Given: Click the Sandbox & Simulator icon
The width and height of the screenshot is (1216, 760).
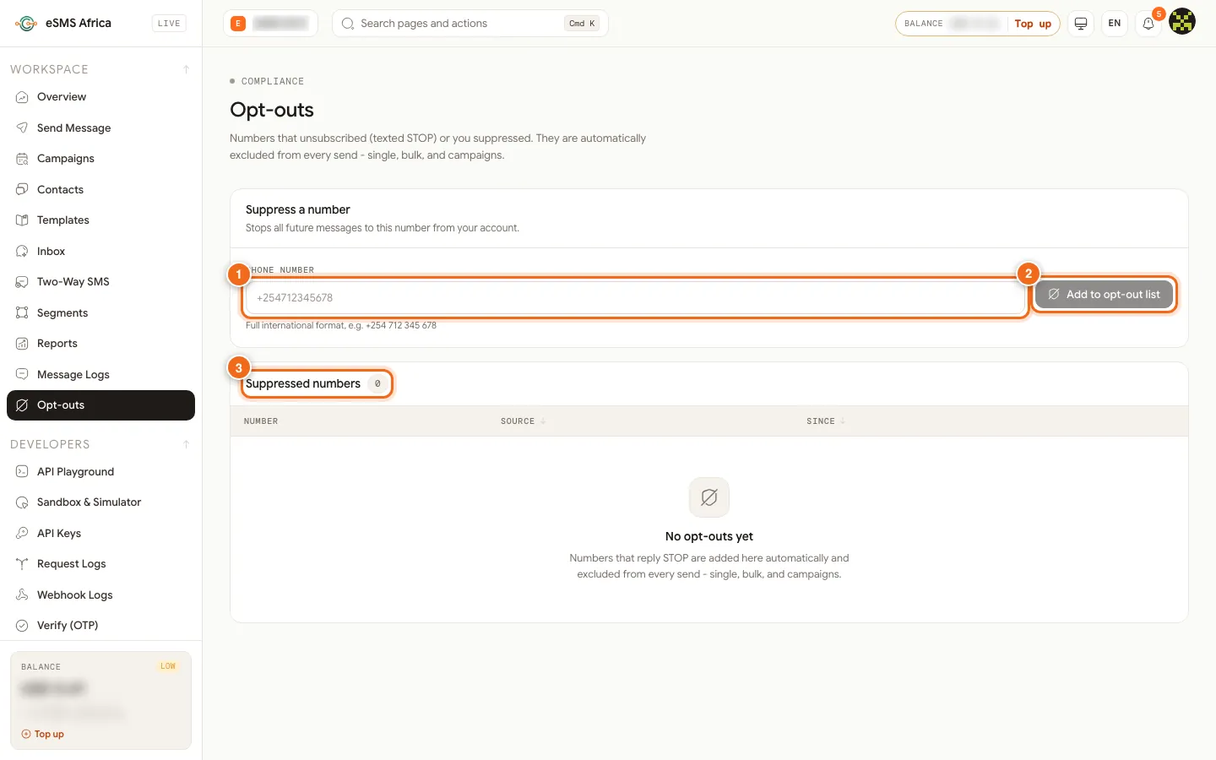Looking at the screenshot, I should click(22, 502).
